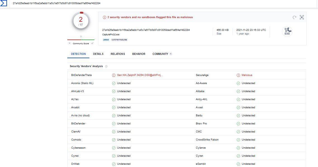Click the green check icon for Acronis (Static ML)
The width and height of the screenshot is (318, 167).
pos(113,83)
